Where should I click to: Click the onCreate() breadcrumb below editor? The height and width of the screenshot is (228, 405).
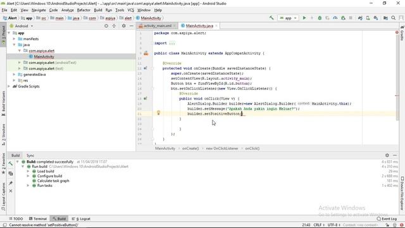[190, 148]
